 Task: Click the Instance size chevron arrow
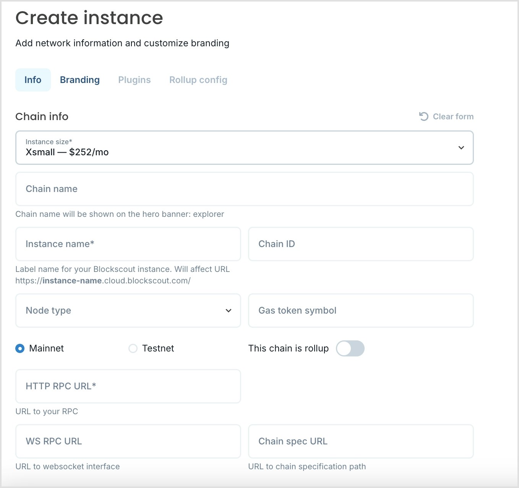pos(461,148)
